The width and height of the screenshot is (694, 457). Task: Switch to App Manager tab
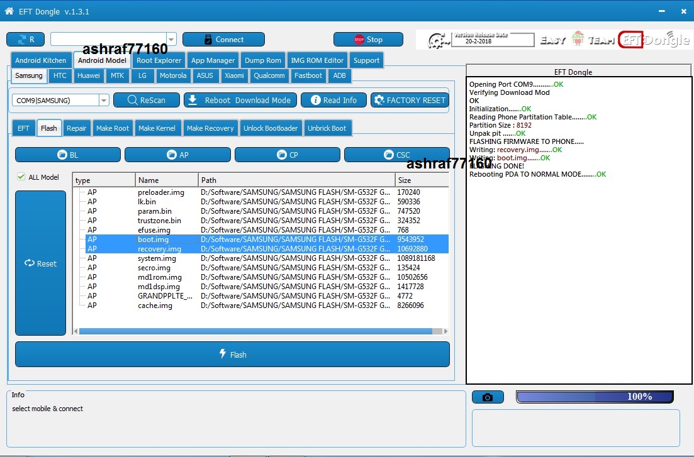point(213,60)
